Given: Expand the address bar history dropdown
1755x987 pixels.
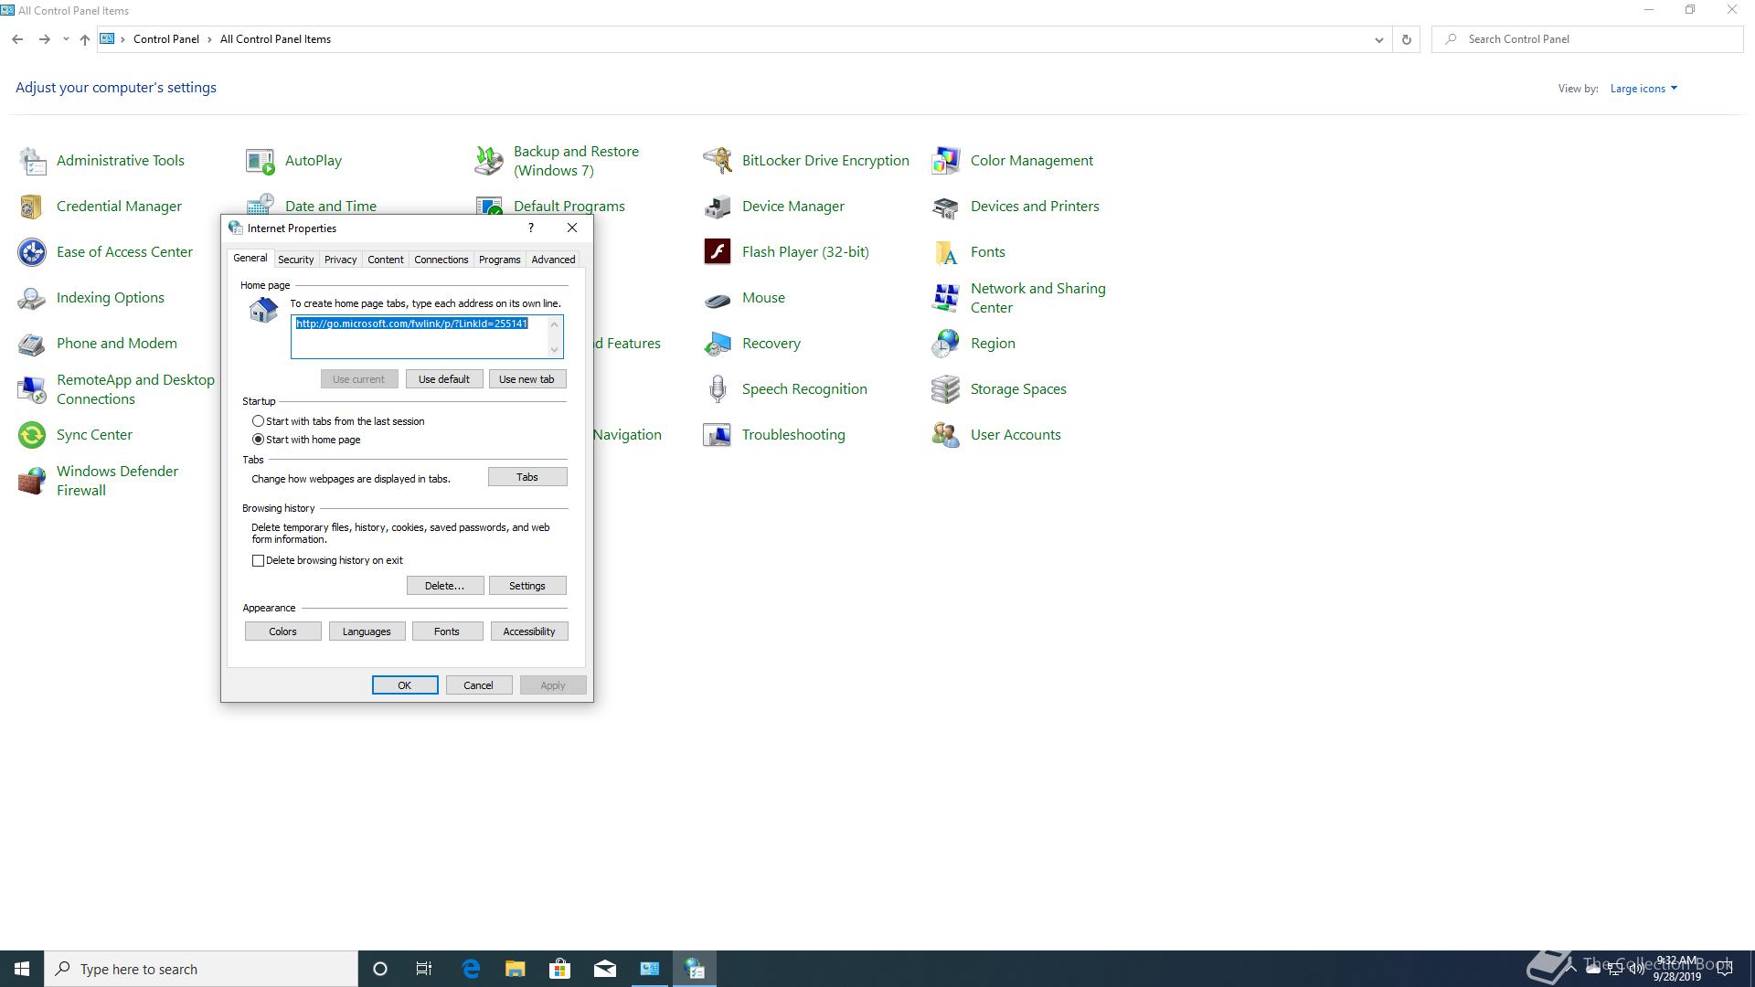Looking at the screenshot, I should point(1378,39).
